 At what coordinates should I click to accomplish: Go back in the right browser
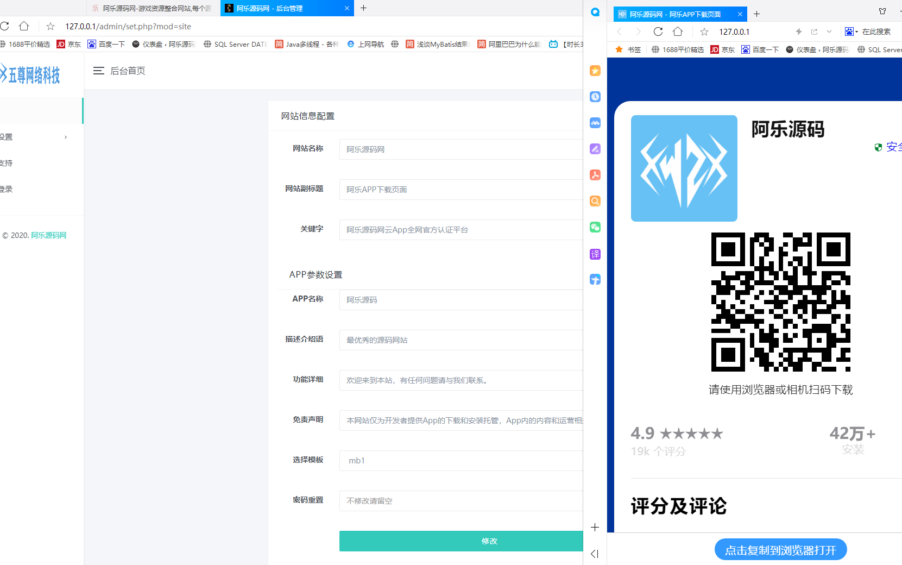pyautogui.click(x=619, y=32)
